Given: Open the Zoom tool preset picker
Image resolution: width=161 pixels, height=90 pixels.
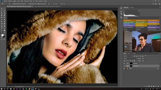Looking at the screenshot, I should [x=3, y=4].
